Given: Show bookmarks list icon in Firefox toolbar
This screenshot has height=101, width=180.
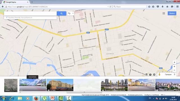Looking at the screenshot, I should coord(153,7).
